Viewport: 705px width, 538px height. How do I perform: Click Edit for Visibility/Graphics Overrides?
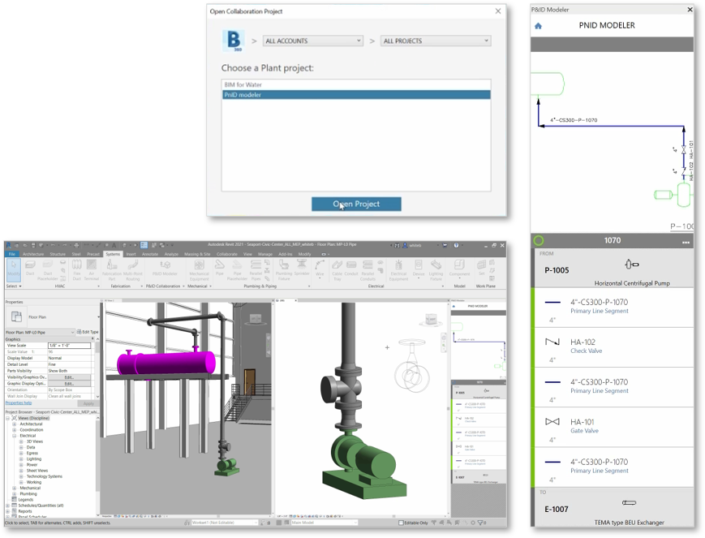(x=69, y=377)
